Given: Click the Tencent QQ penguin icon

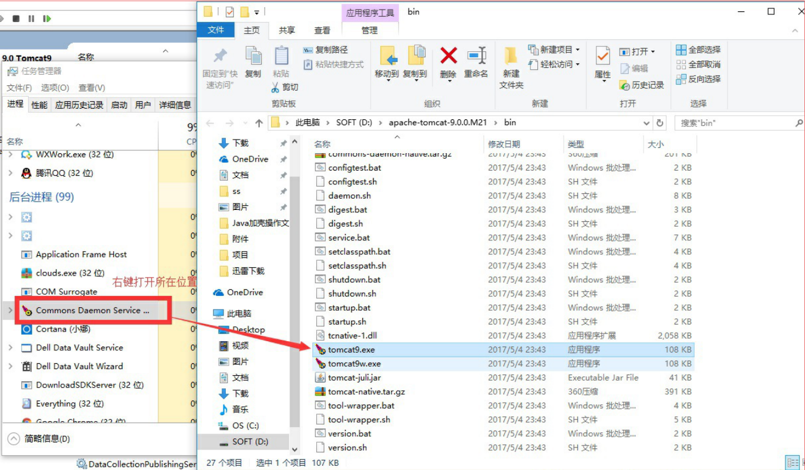Looking at the screenshot, I should pos(26,173).
